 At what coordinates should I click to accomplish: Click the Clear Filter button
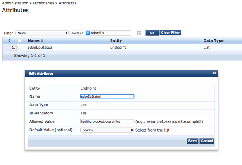[170, 33]
